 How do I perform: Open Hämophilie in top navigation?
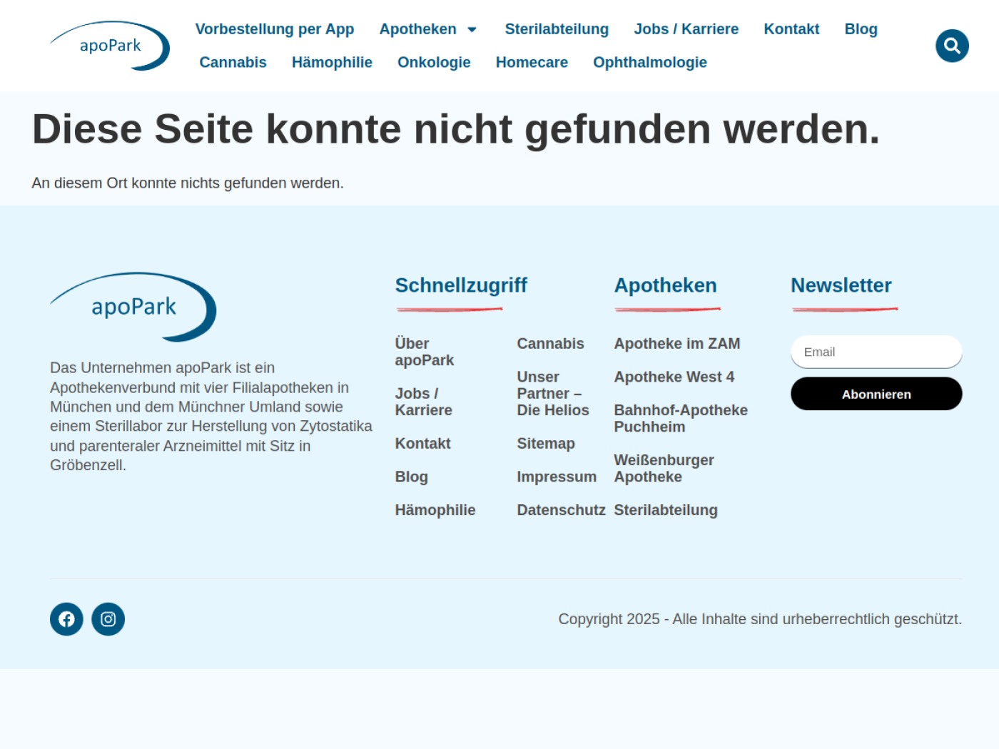point(332,62)
